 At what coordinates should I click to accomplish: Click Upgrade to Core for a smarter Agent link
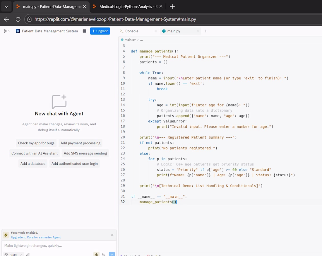(36, 237)
